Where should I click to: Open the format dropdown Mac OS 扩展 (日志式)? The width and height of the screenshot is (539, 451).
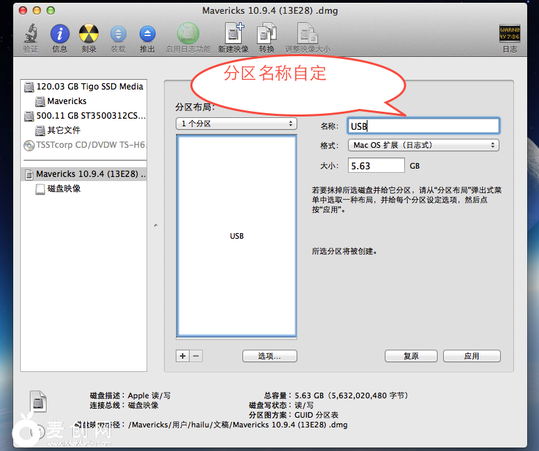click(x=424, y=145)
